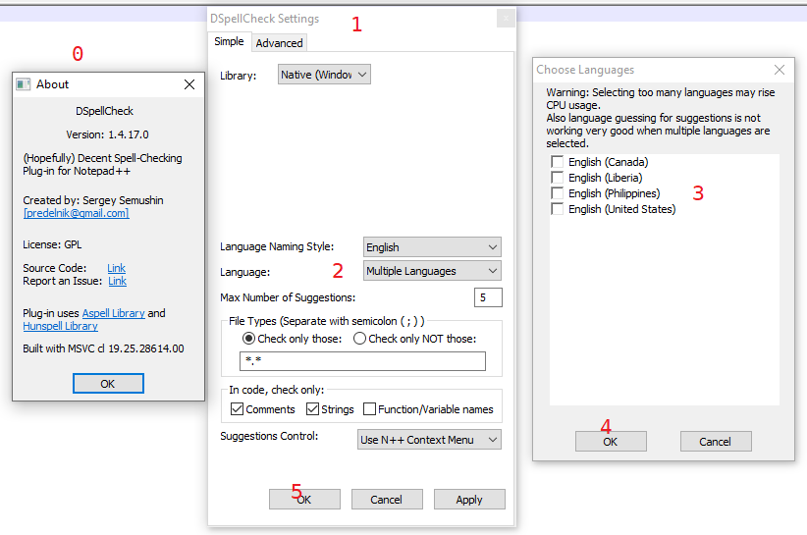This screenshot has width=807, height=535.
Task: Close the Choose Languages dialog
Action: 780,70
